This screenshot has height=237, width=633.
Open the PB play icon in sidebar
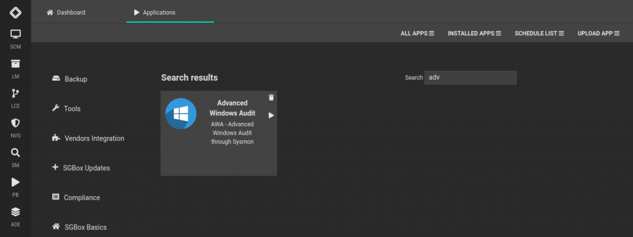pyautogui.click(x=15, y=182)
